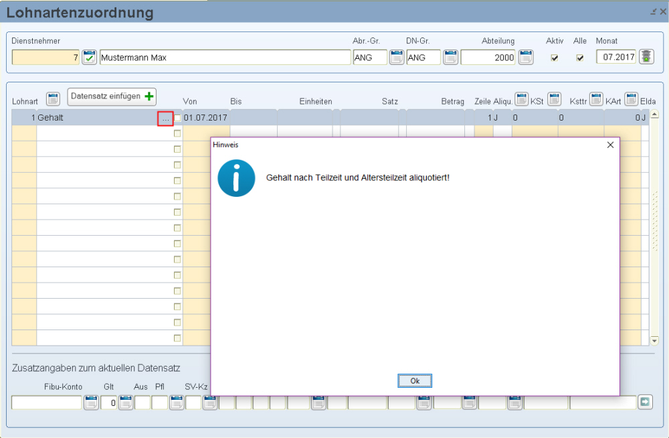
Task: Tick the checkbox in the Gehalt row
Action: (x=177, y=118)
